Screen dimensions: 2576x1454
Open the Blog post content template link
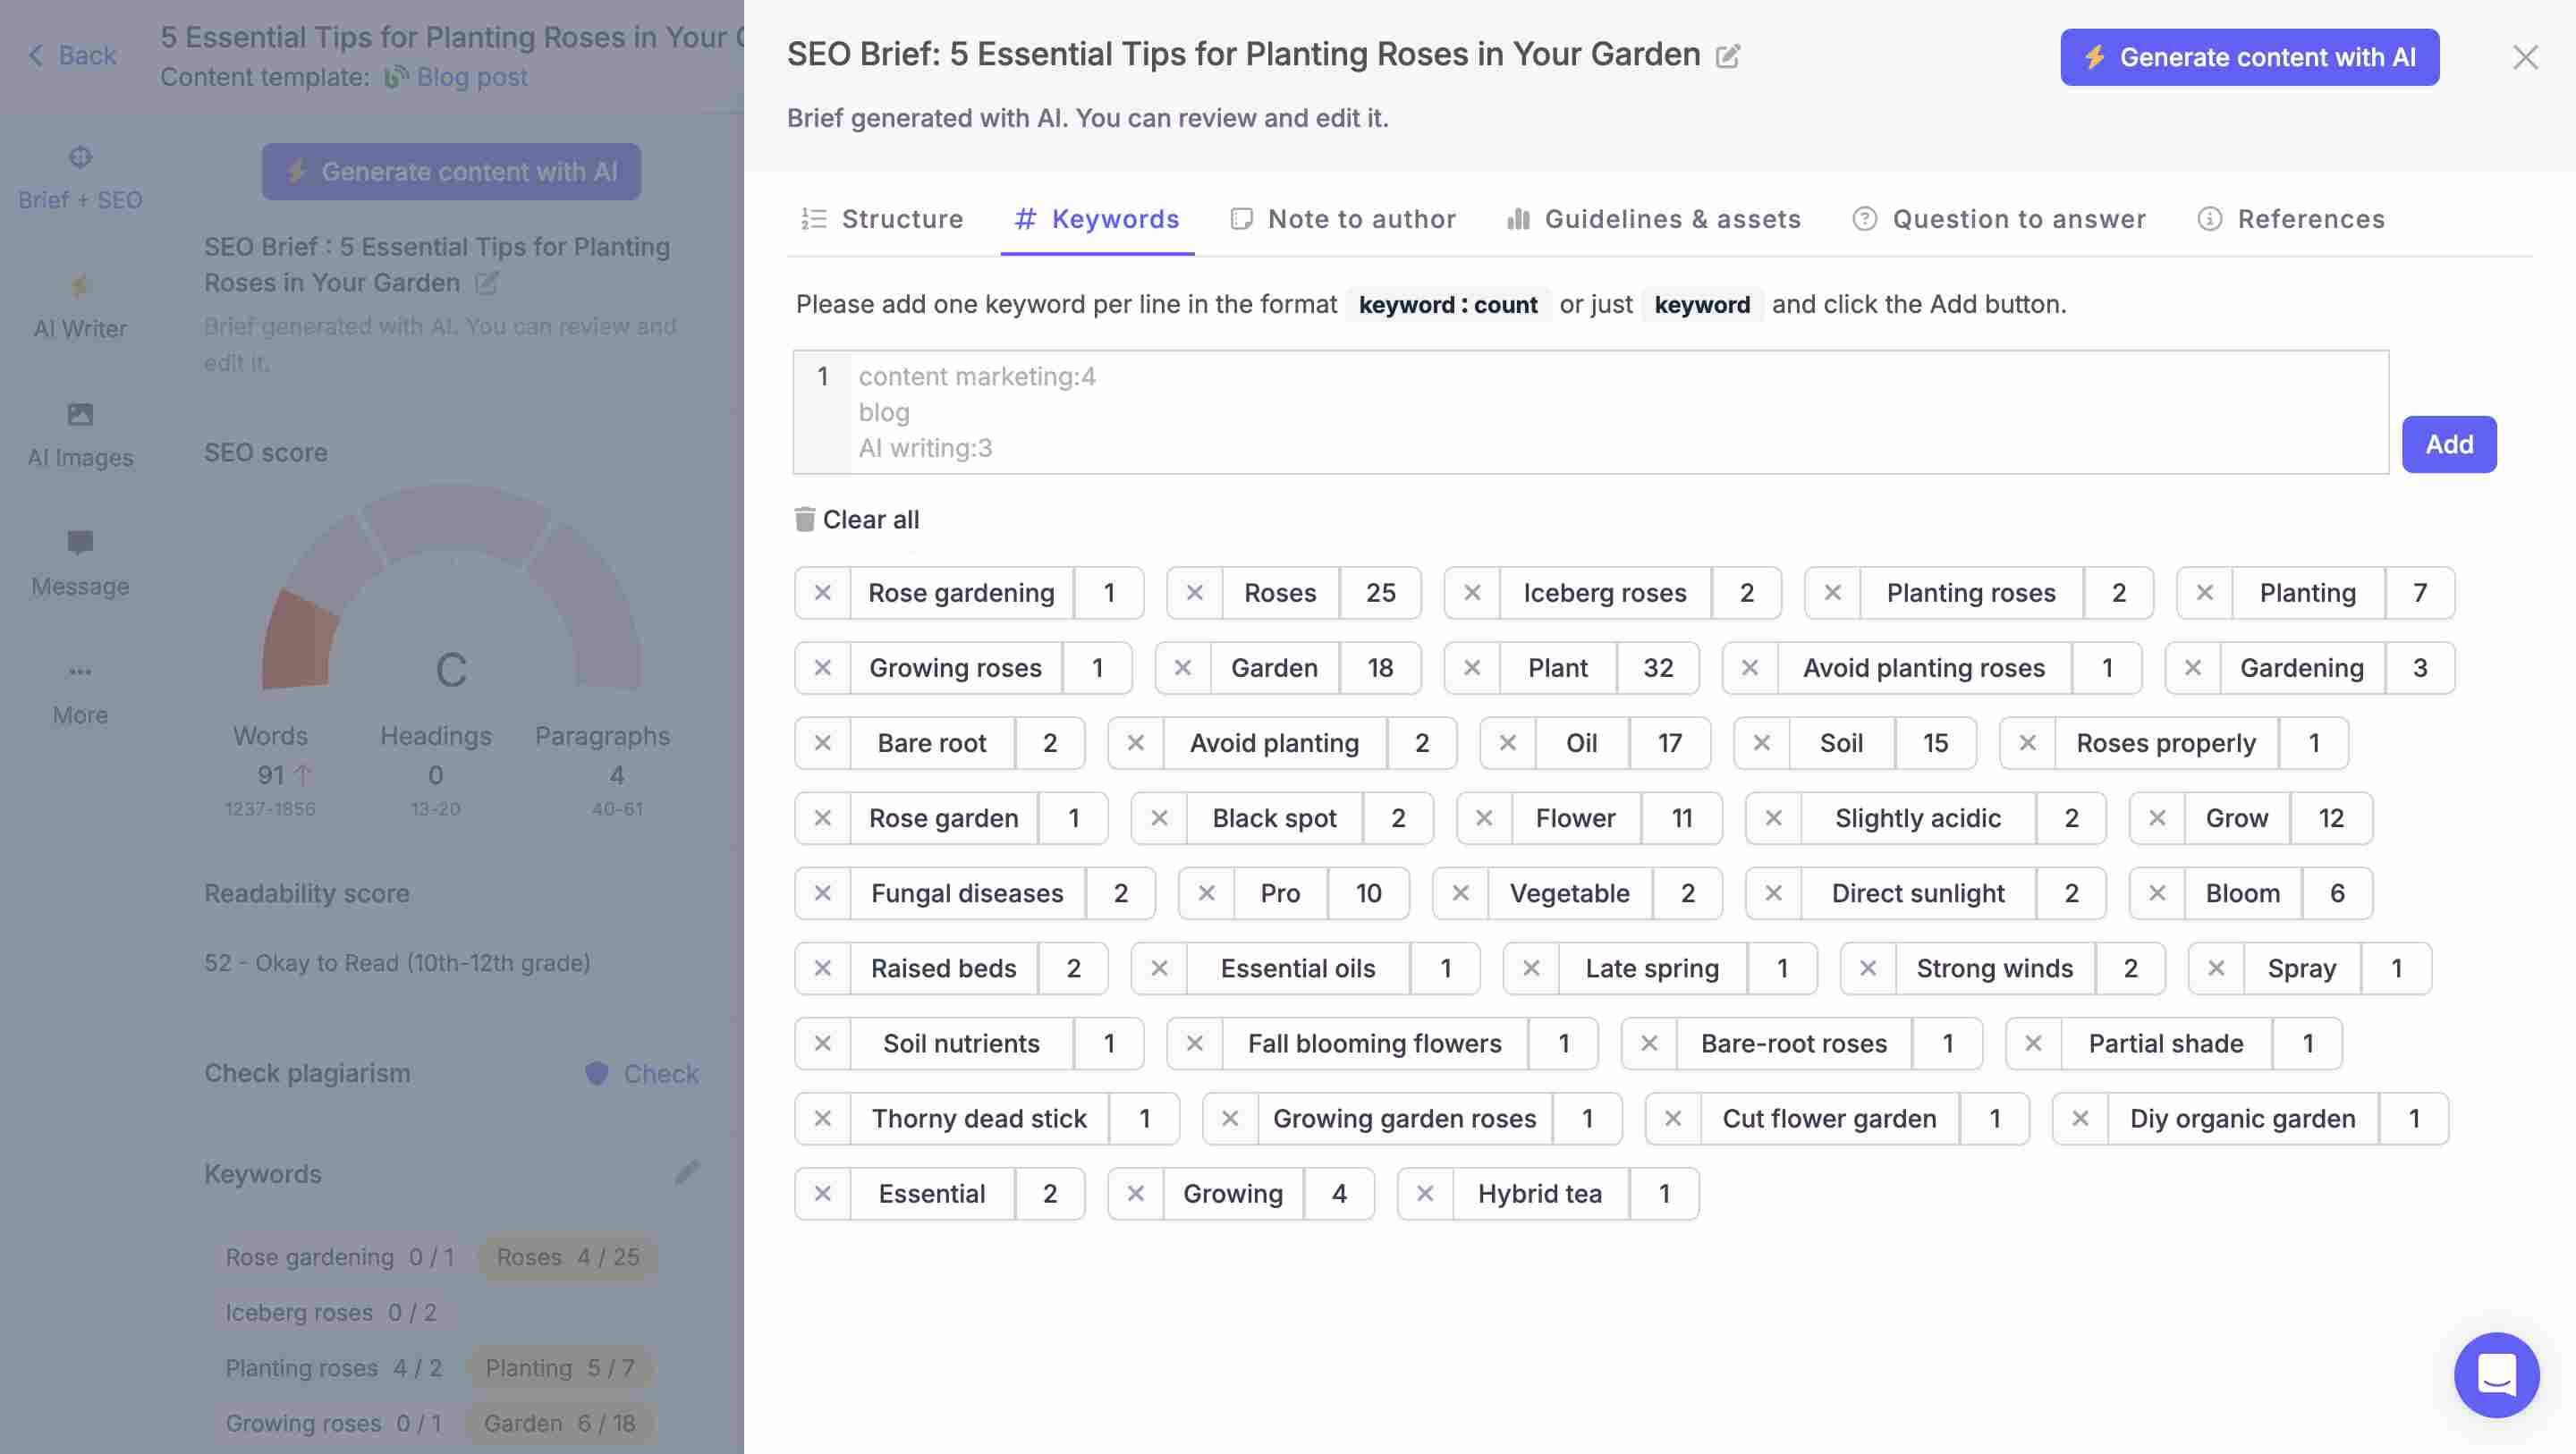[457, 77]
